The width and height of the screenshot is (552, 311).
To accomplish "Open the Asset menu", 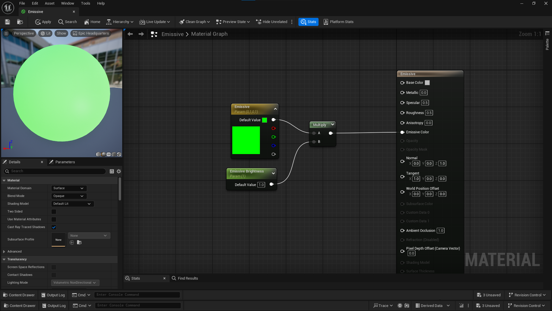I will [49, 3].
